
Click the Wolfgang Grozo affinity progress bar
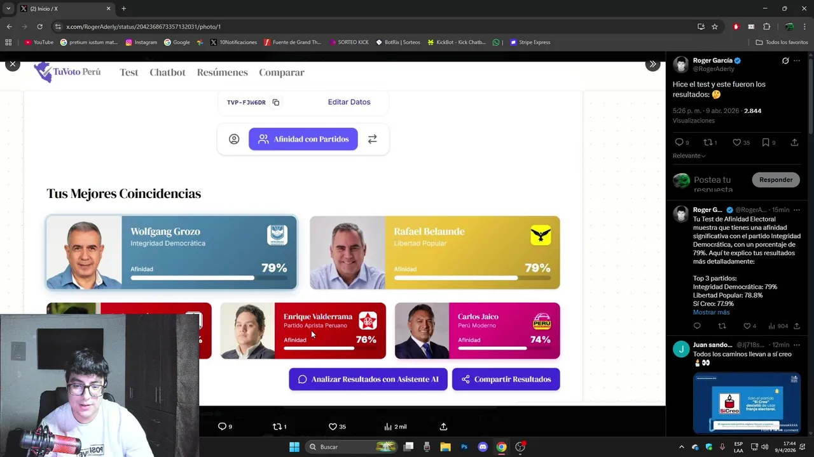209,278
